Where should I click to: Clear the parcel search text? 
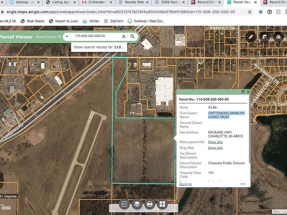pos(124,36)
